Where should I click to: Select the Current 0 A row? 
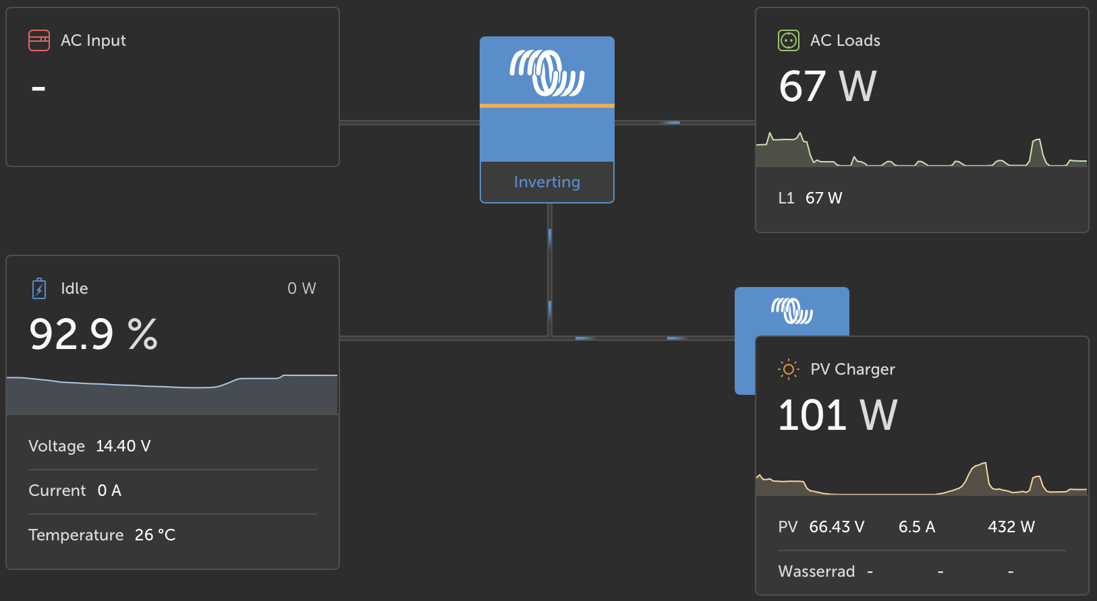pyautogui.click(x=173, y=491)
